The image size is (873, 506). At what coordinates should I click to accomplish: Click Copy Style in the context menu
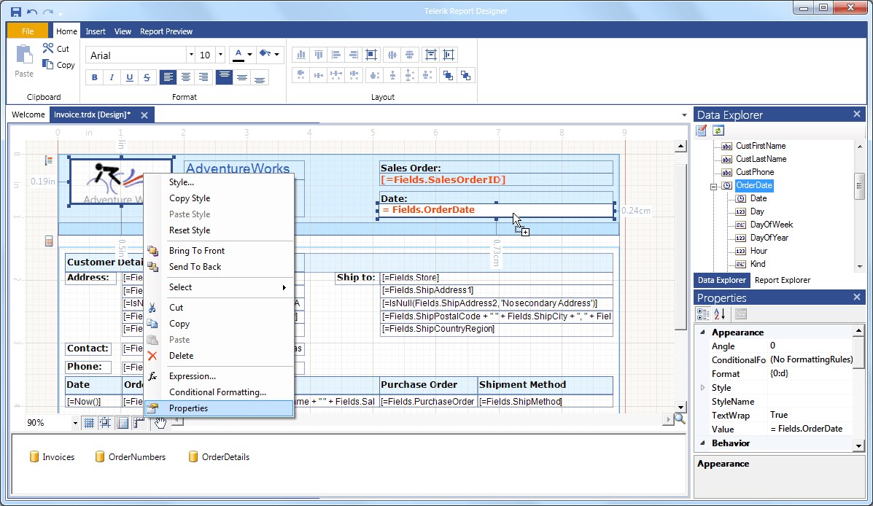coord(219,198)
